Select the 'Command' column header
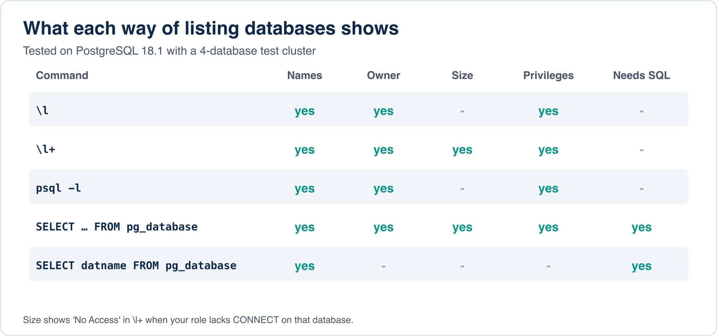 click(x=62, y=75)
